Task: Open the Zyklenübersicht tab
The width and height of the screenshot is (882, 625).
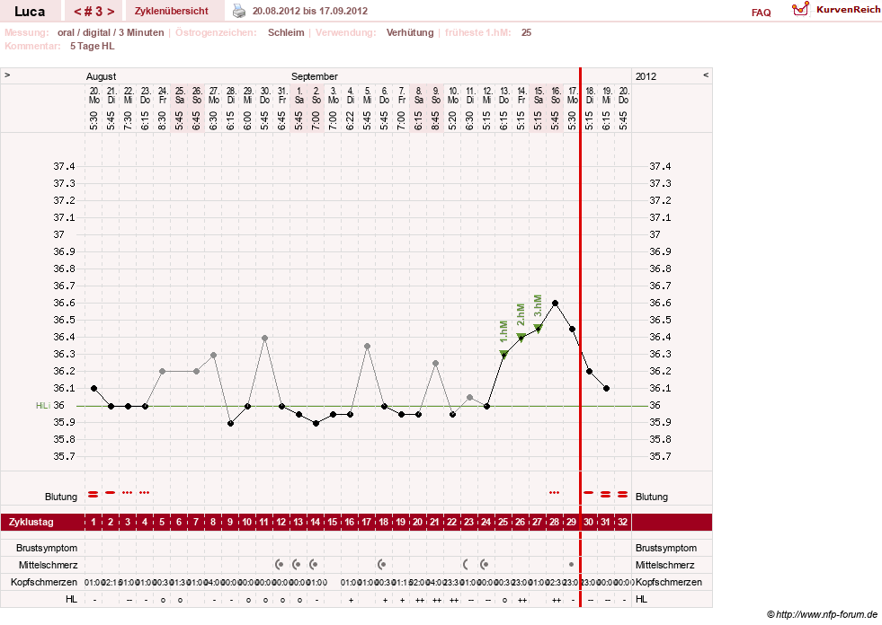Action: pos(172,12)
